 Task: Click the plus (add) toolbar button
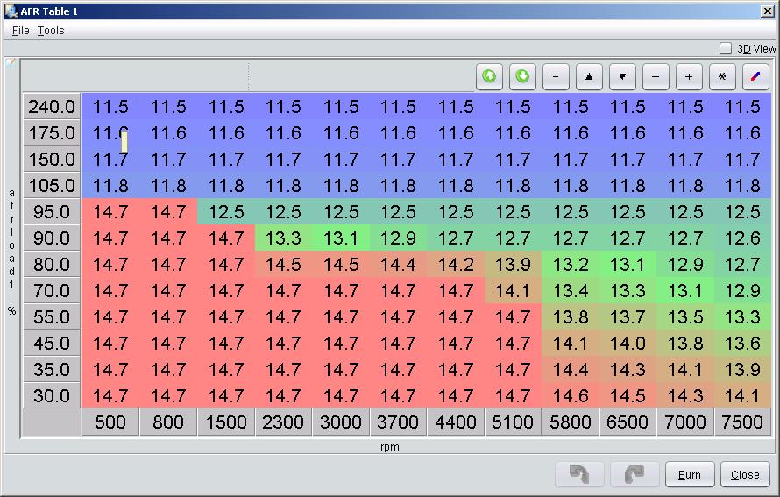[x=689, y=76]
